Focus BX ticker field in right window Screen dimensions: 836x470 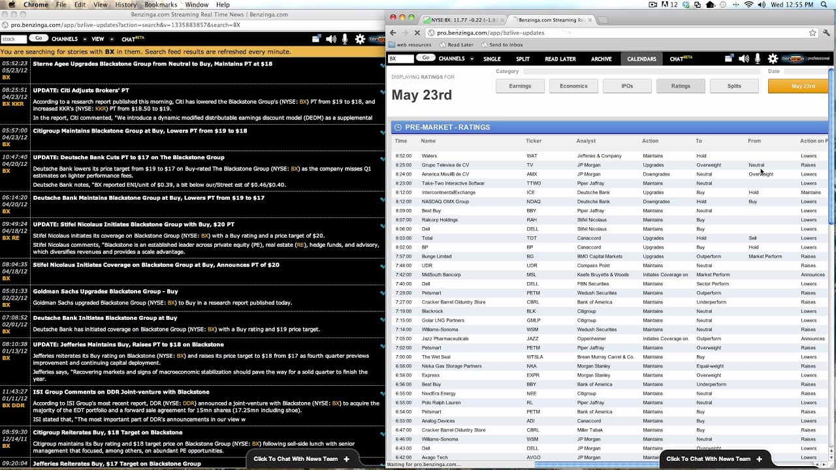(x=401, y=59)
